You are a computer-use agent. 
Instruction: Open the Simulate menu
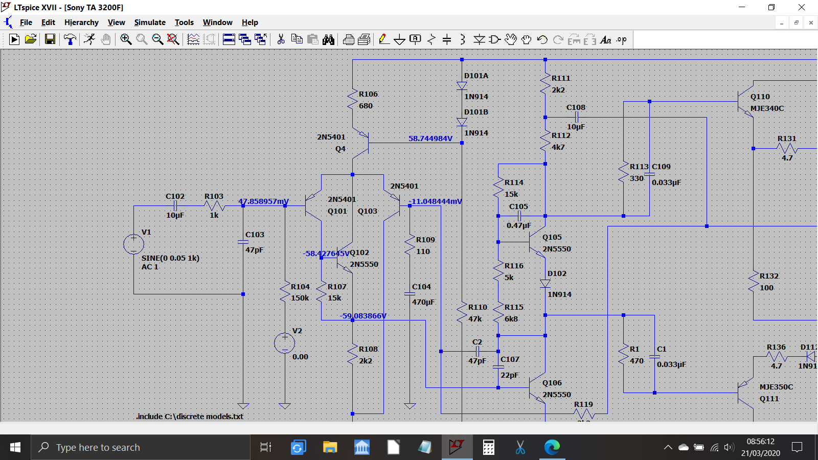pos(150,22)
